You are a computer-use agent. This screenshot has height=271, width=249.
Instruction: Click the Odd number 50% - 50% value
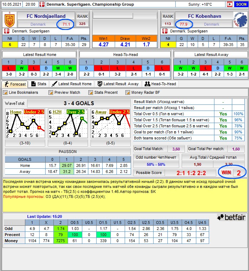tap(156, 164)
